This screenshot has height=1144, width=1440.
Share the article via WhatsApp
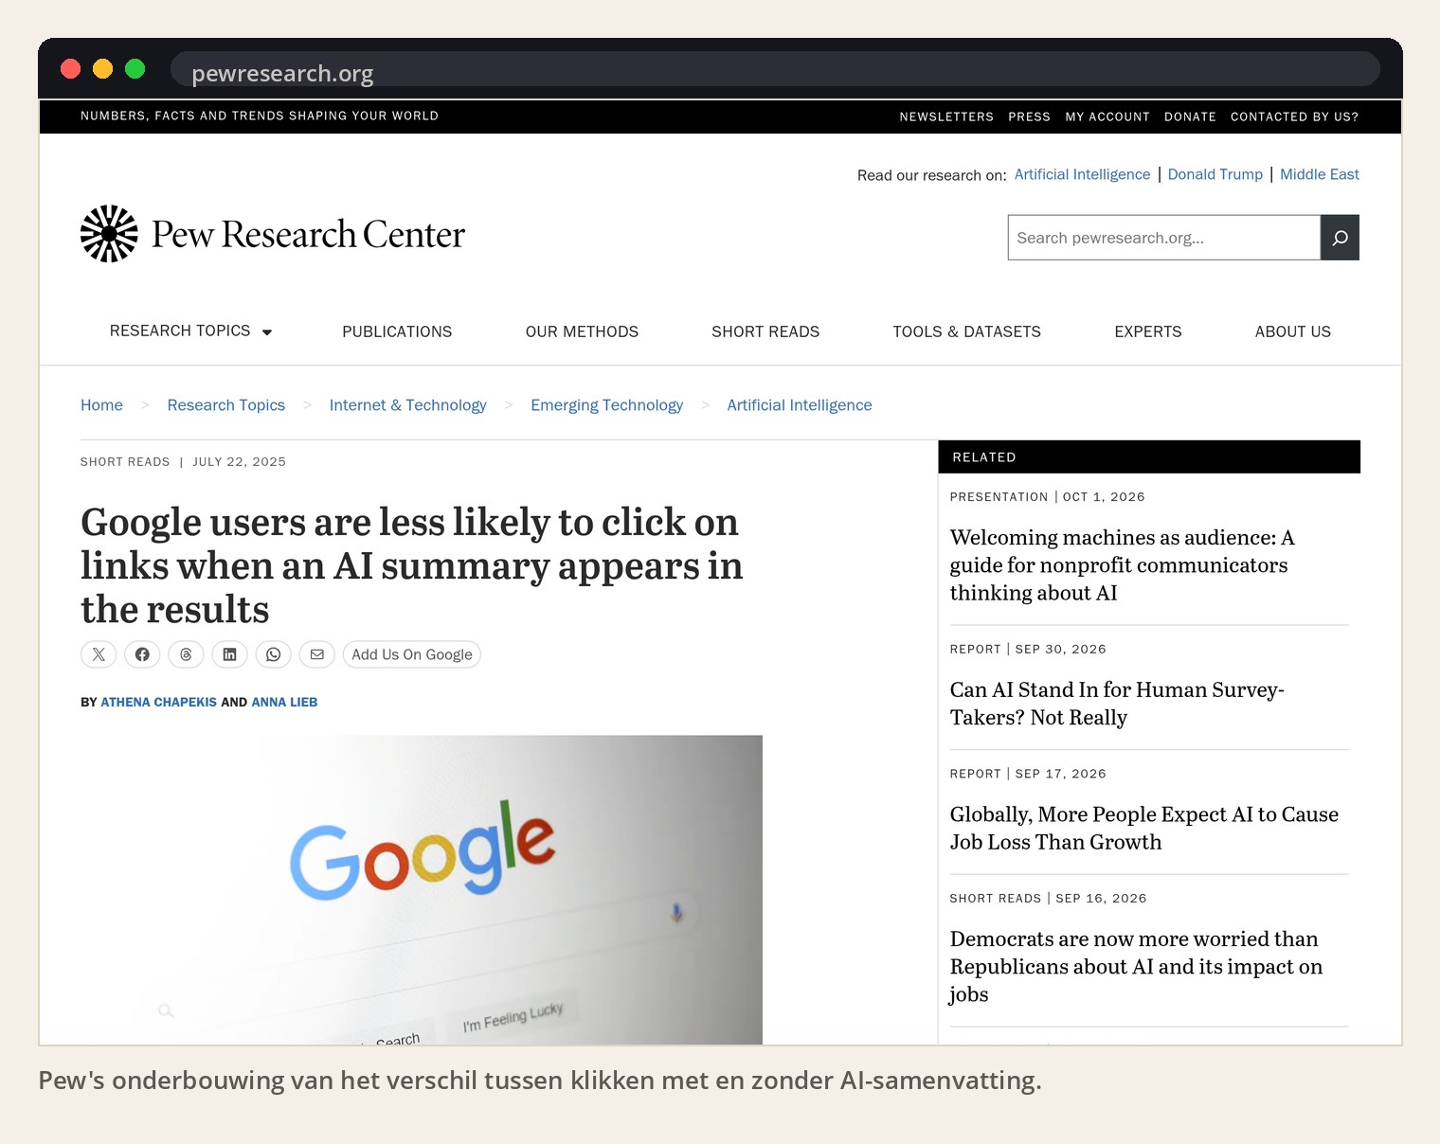click(x=273, y=654)
